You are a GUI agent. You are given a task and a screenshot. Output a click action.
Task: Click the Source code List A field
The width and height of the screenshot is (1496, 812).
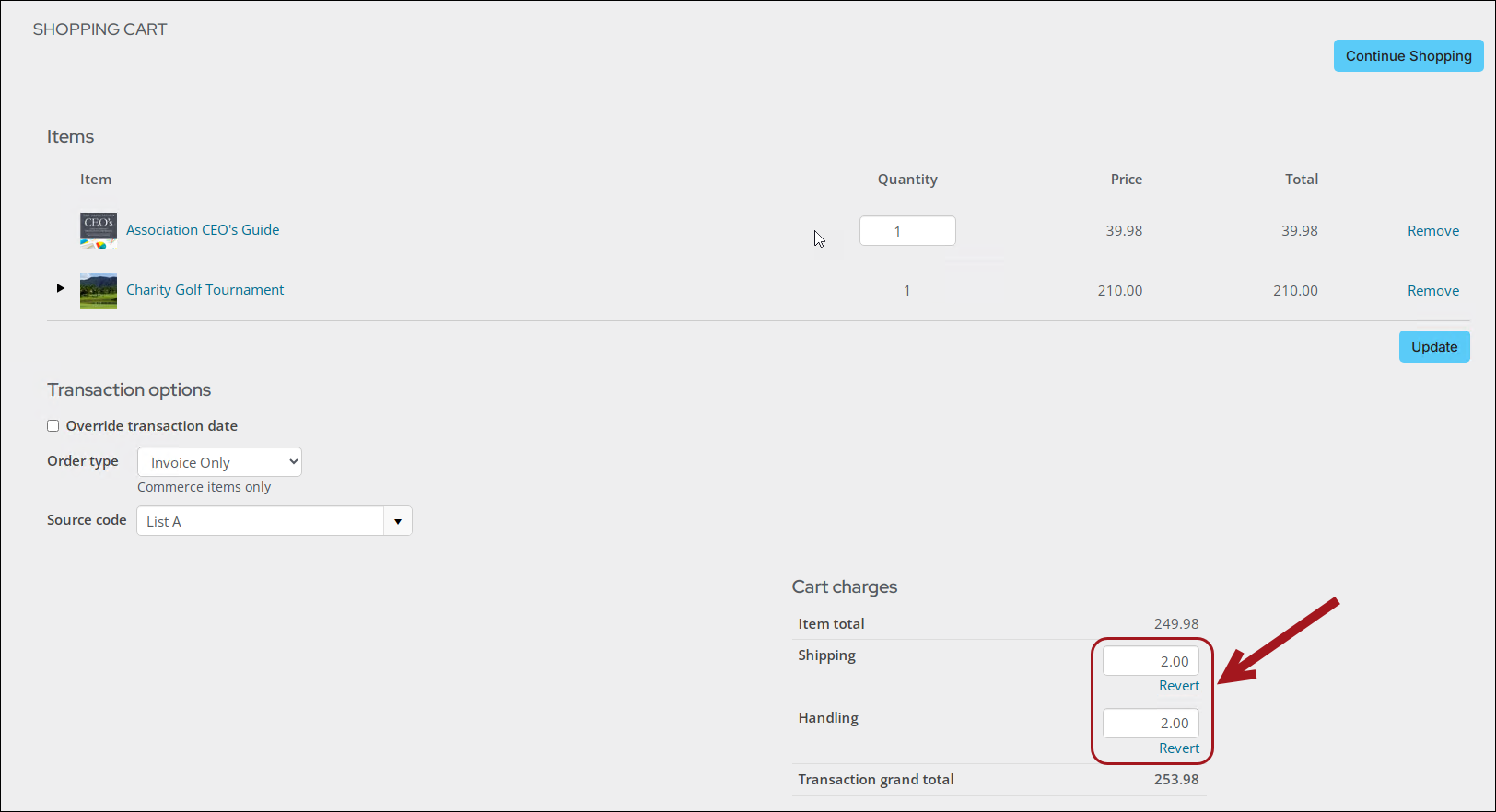(x=260, y=521)
